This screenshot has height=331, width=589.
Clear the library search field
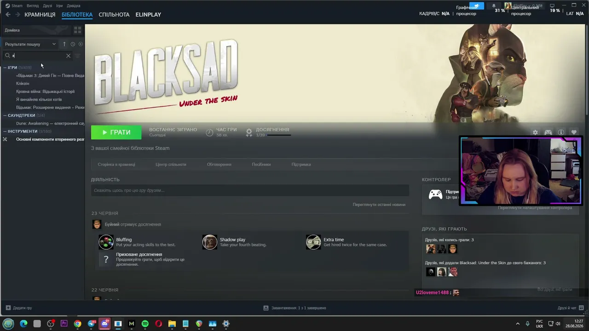[x=68, y=56]
